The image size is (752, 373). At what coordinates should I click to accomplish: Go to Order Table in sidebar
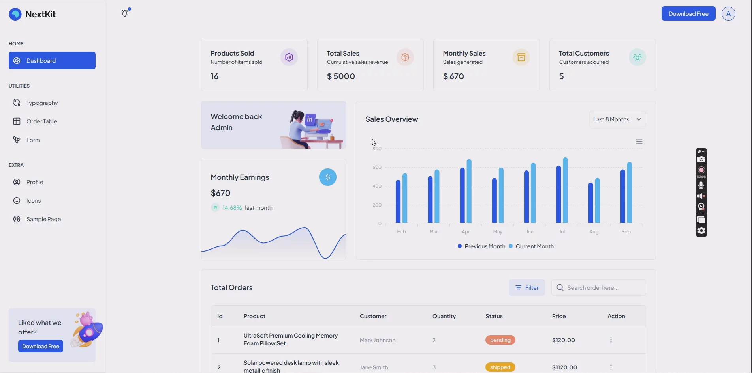tap(41, 121)
